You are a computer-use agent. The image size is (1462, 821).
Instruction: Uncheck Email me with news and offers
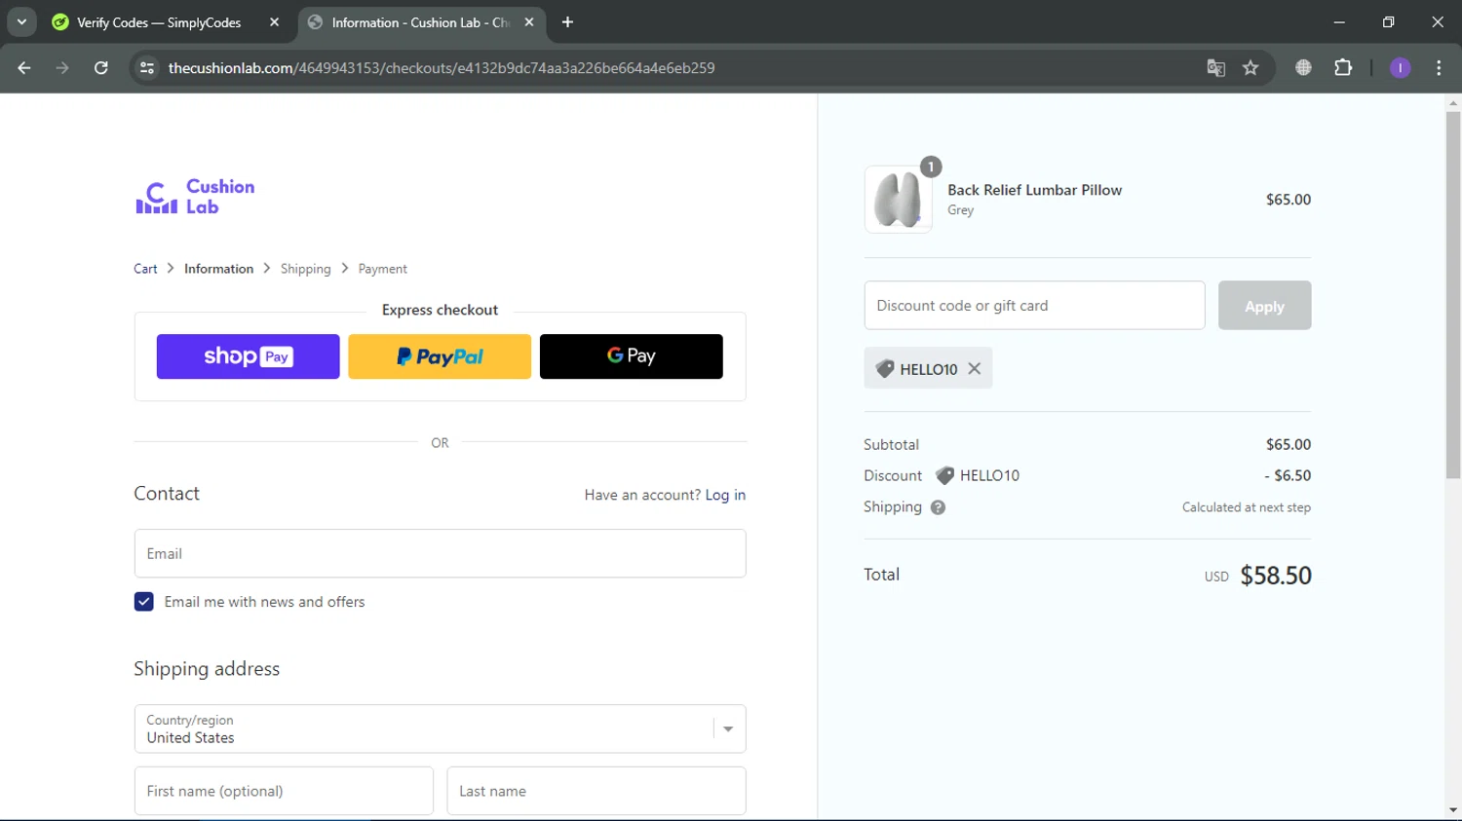tap(144, 602)
